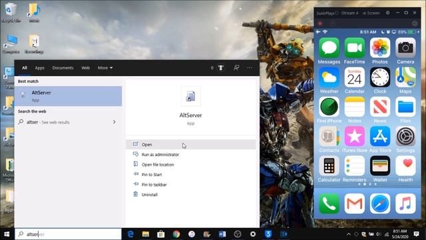Click the rewards trophy icon in search
This screenshot has width=426, height=240.
(221, 68)
